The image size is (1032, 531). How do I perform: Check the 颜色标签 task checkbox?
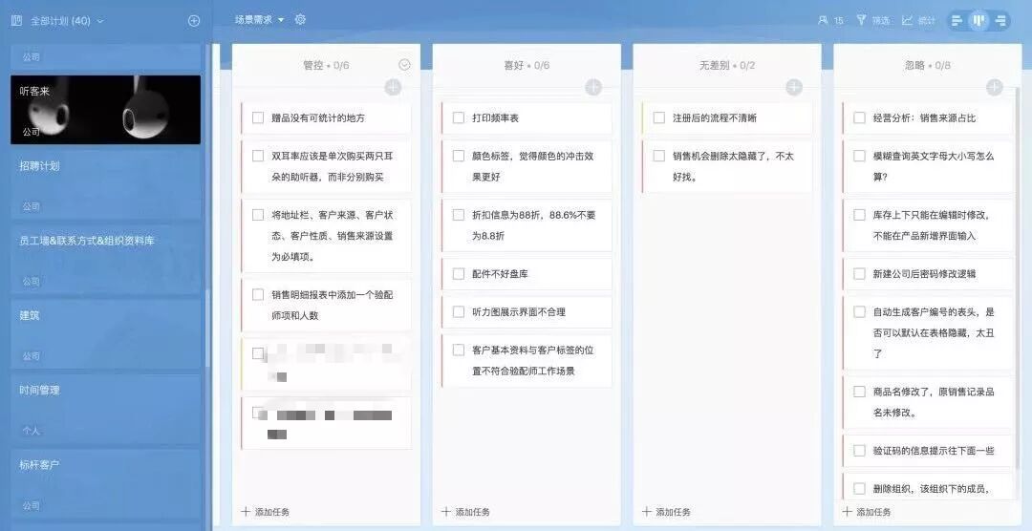pyautogui.click(x=459, y=156)
